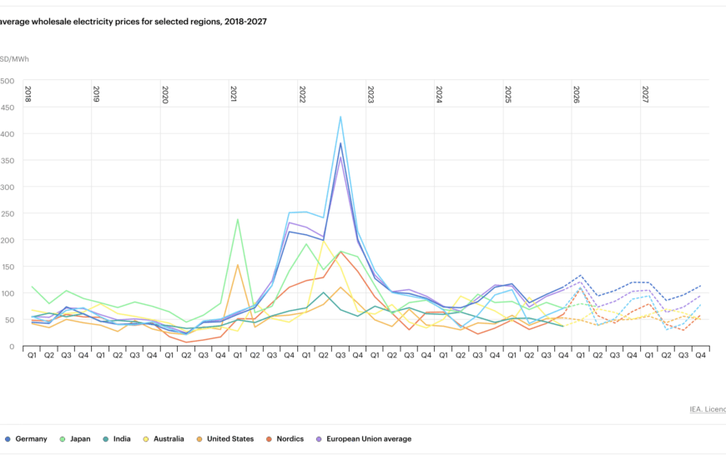Click the chart title text

point(134,22)
